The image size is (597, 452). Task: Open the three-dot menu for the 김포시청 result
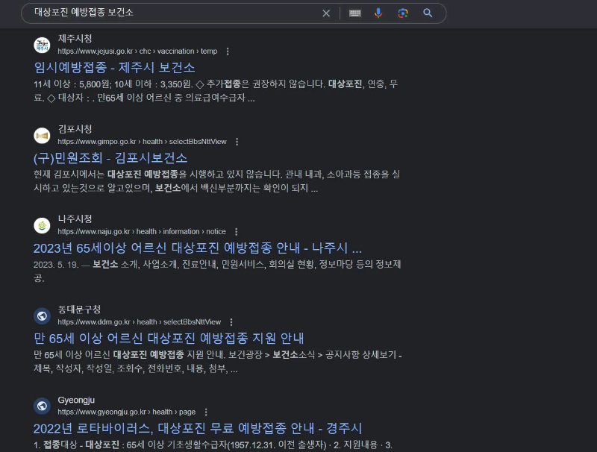click(237, 142)
